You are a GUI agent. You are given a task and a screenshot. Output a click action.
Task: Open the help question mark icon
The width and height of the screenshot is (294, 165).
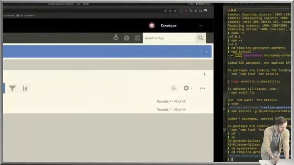click(126, 38)
